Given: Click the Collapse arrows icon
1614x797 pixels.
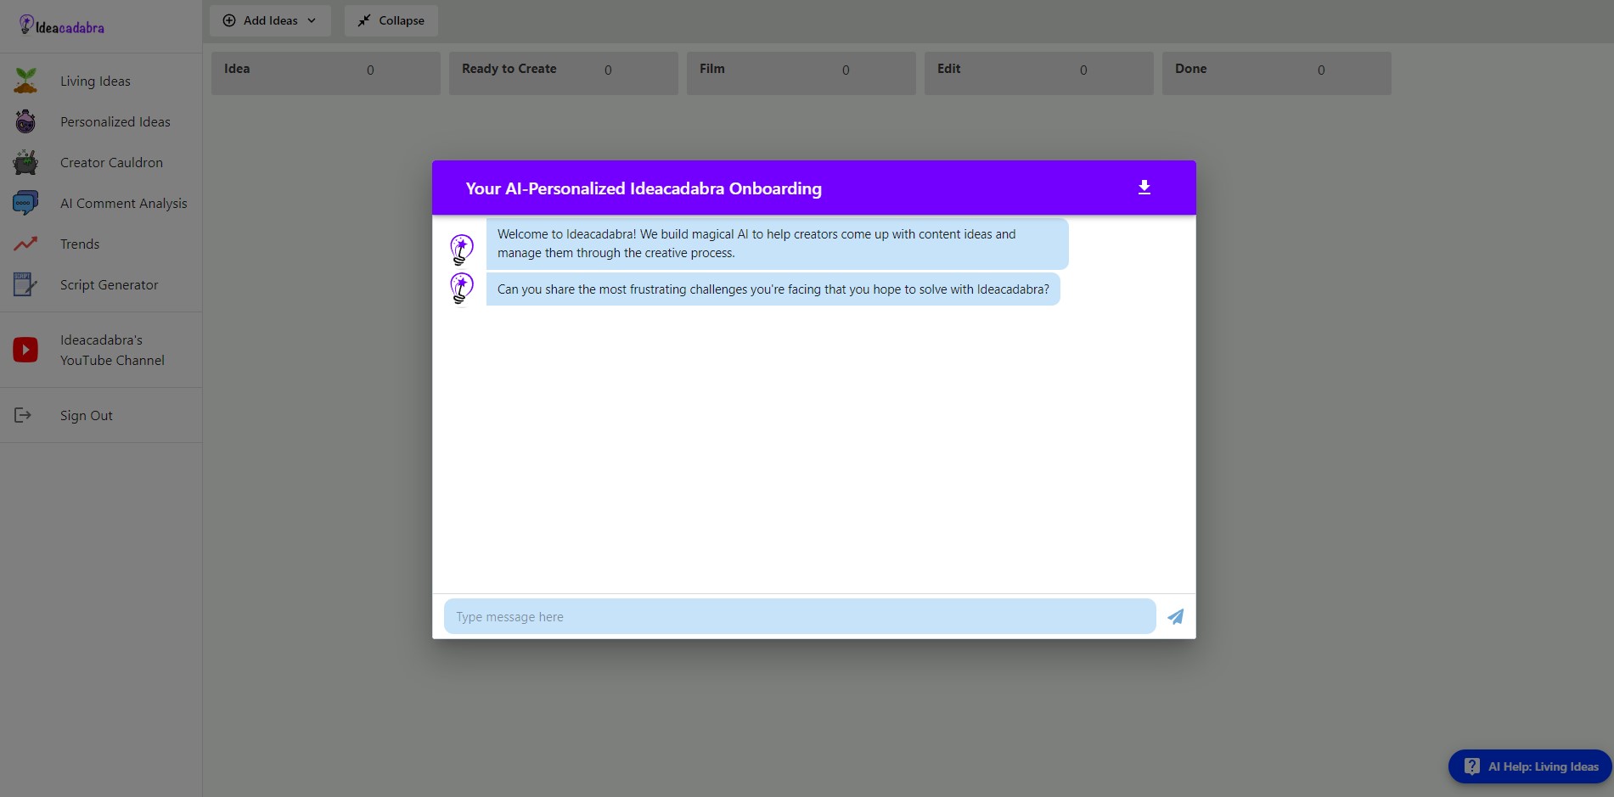Looking at the screenshot, I should pyautogui.click(x=364, y=20).
